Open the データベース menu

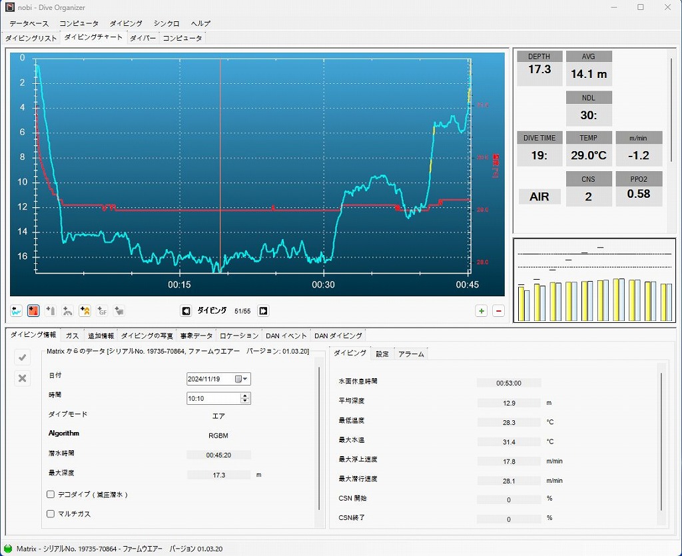(29, 23)
